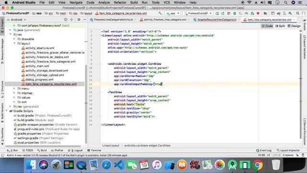Open activity_abertura.xml in project tree
The width and height of the screenshot is (307, 173).
[x=40, y=48]
